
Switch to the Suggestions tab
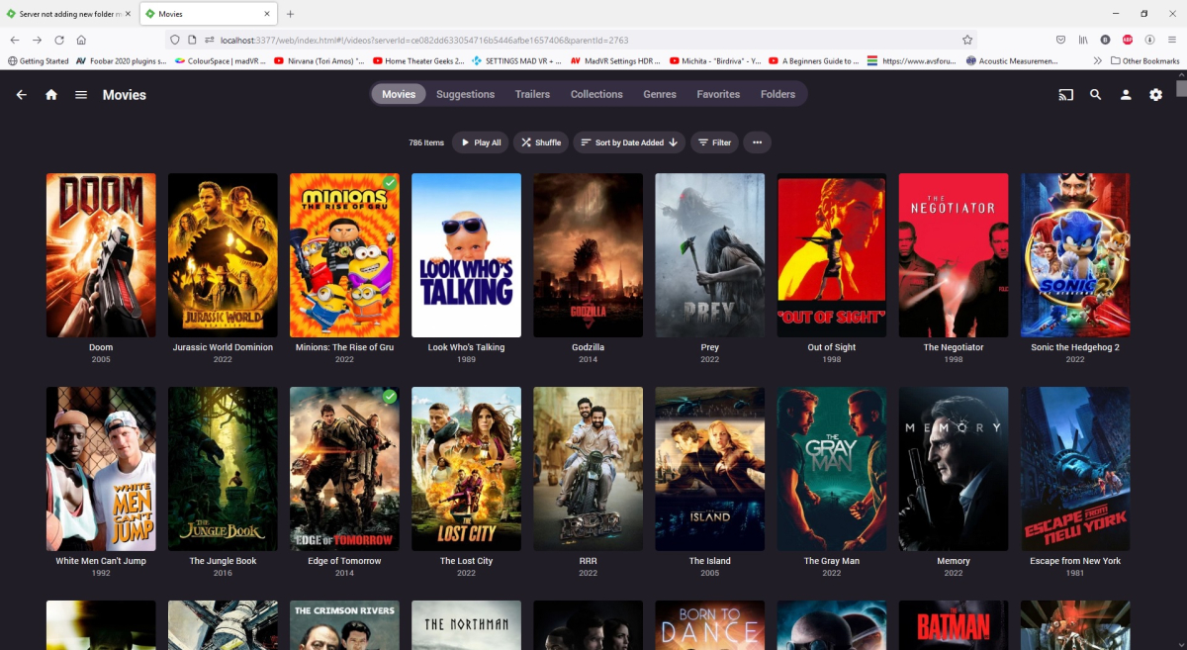465,94
